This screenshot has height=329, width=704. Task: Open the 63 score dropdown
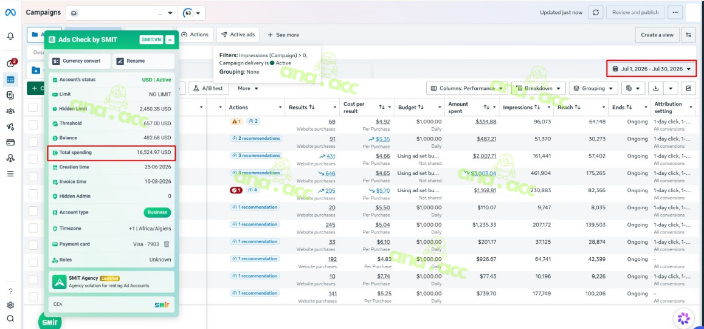192,13
